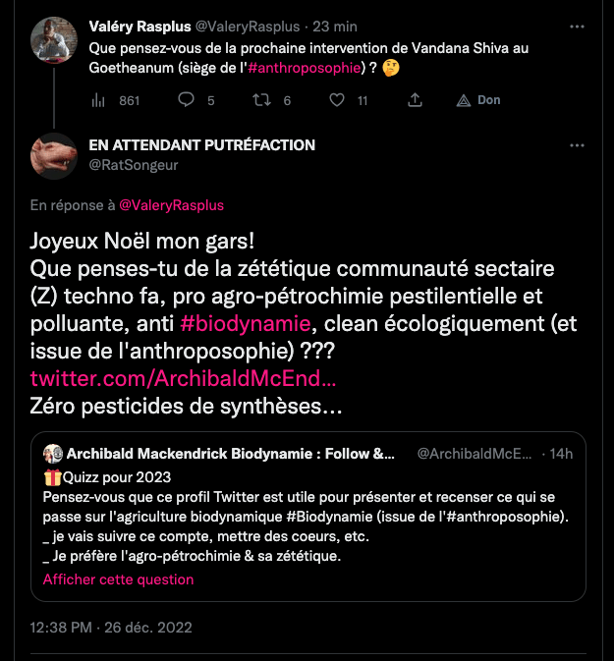
Task: Click the @ValeryRasplus mention in reply line
Action: point(171,205)
